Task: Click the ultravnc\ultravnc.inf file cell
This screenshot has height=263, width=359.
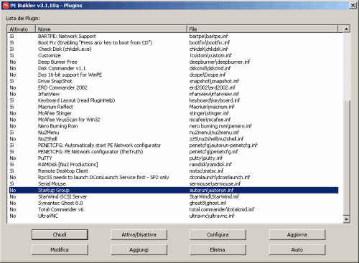Action: tap(212, 216)
